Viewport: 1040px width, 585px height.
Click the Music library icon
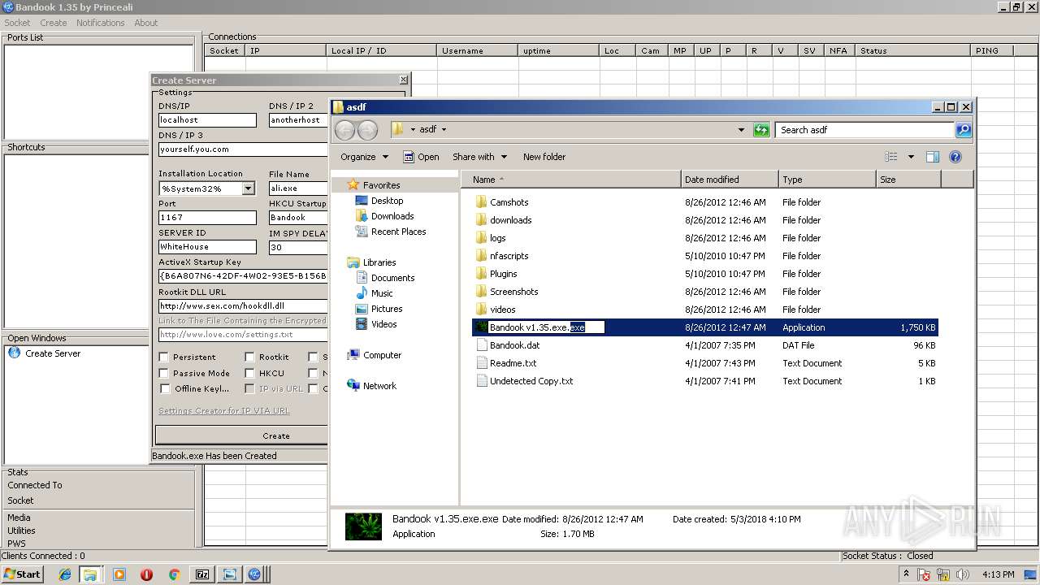point(362,293)
